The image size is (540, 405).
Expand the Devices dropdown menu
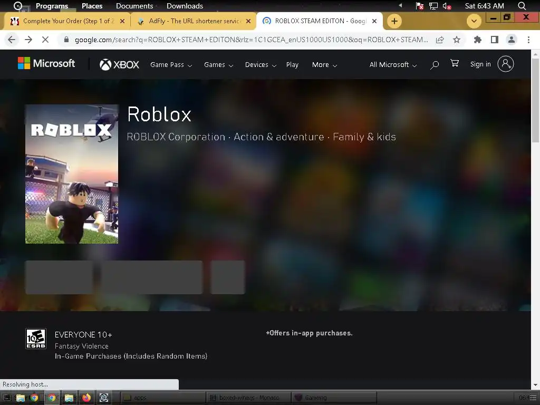coord(261,65)
